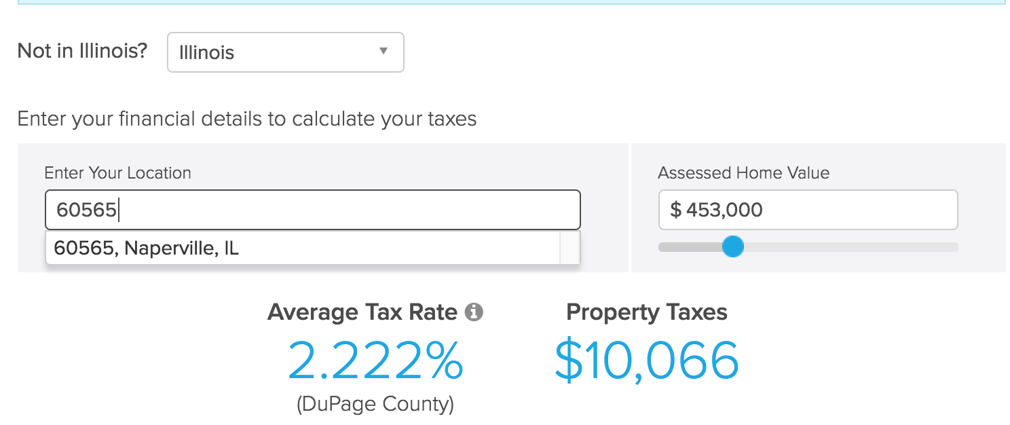
Task: Click the Assessed Home Value input box
Action: [x=808, y=210]
